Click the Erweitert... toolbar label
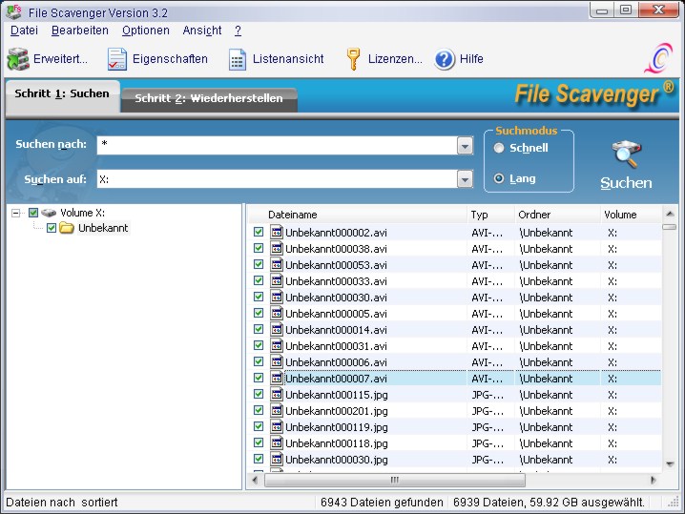This screenshot has height=514, width=685. click(60, 59)
